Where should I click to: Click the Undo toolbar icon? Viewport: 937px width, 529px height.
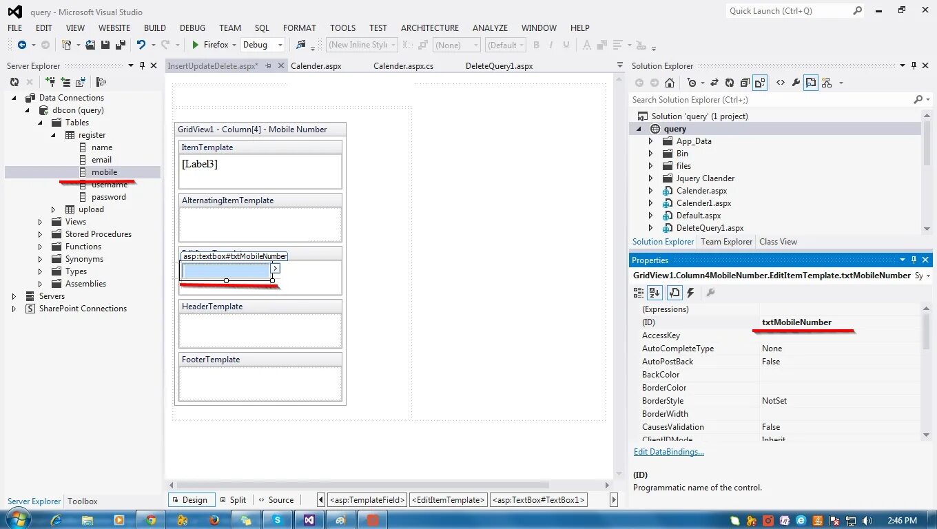pos(141,45)
